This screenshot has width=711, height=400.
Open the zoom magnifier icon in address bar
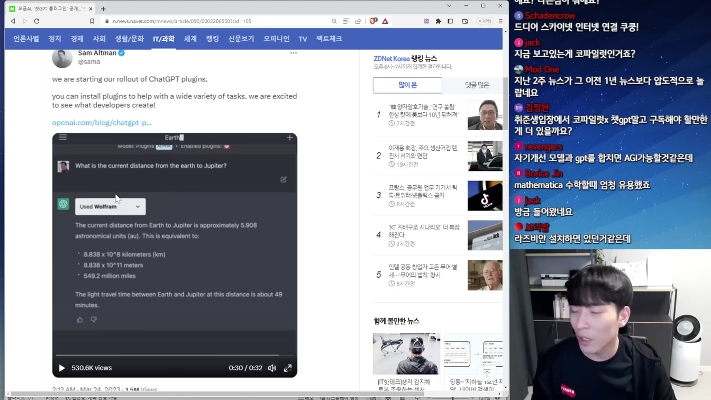coord(334,21)
